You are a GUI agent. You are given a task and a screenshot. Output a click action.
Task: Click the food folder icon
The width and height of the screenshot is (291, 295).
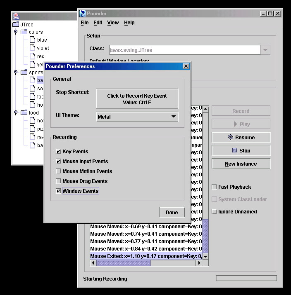24,112
